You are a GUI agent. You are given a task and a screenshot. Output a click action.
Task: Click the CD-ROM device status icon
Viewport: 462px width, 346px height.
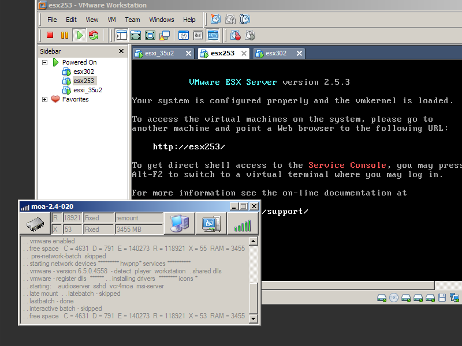(x=394, y=298)
